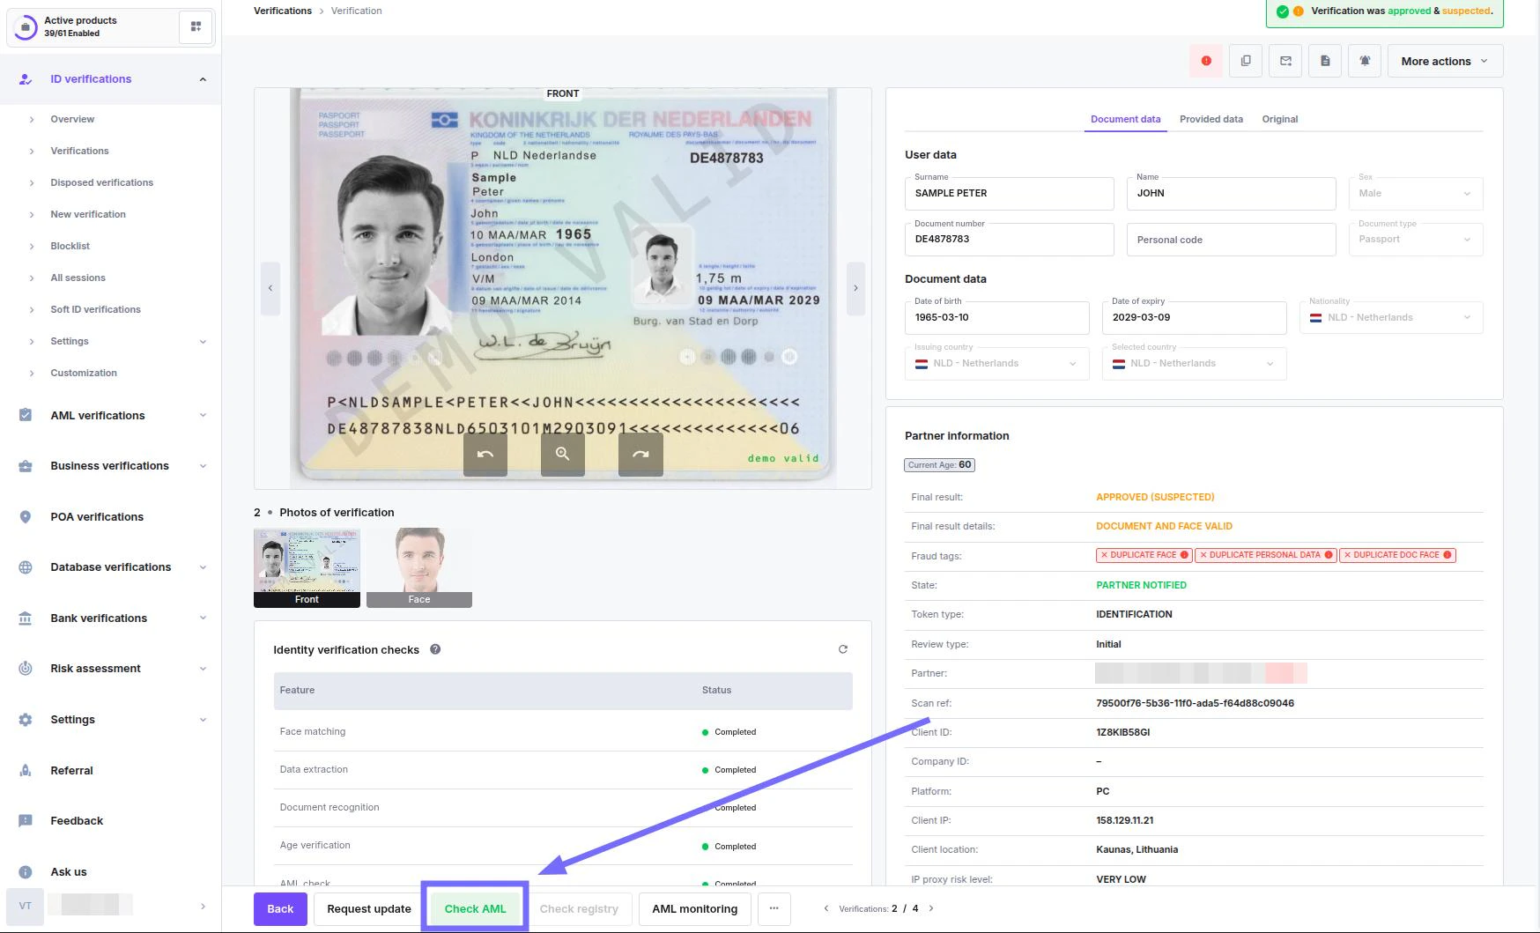The image size is (1540, 933).
Task: Click the send-email envelope icon button
Action: [x=1285, y=61]
